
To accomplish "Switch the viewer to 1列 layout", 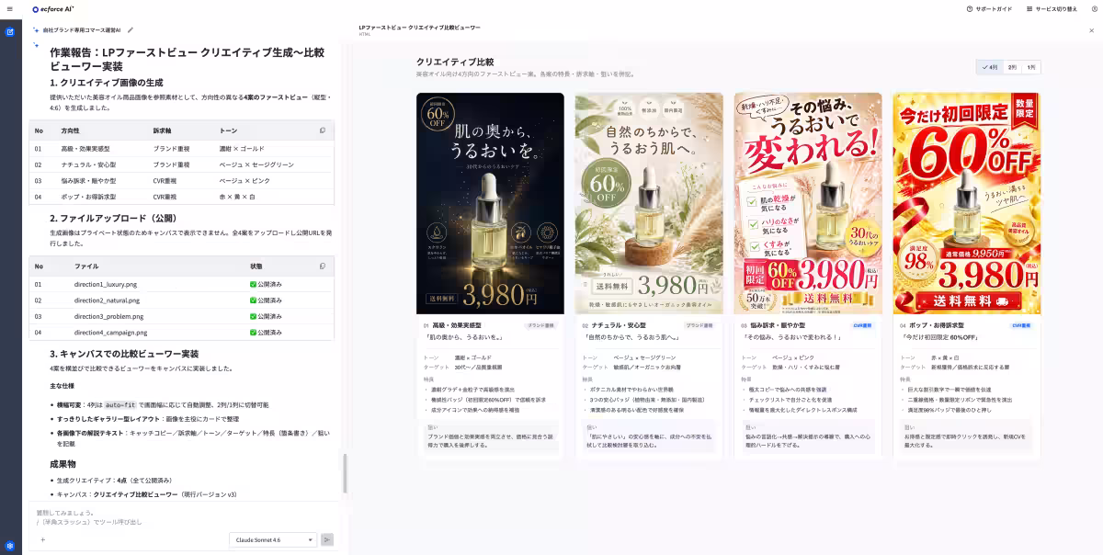I will 1031,67.
